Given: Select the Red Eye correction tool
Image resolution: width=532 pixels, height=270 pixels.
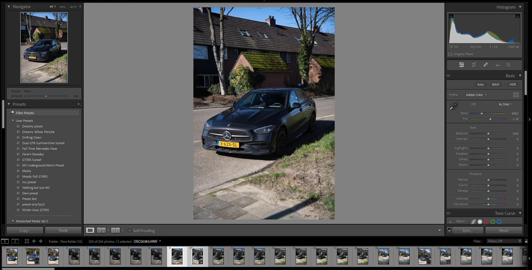Looking at the screenshot, I should click(497, 65).
